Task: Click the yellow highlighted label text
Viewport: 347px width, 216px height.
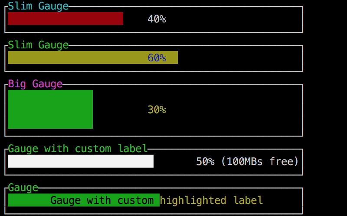Action: [211, 200]
